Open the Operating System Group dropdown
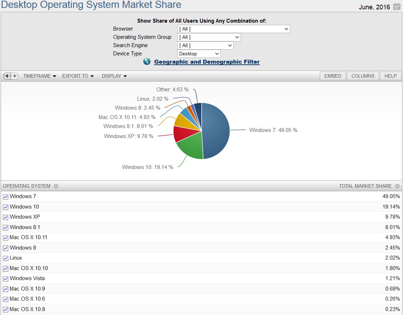Screen dimensions: 403x315 coord(209,37)
